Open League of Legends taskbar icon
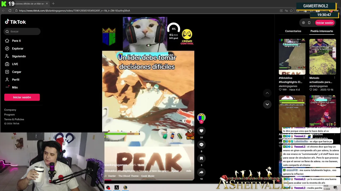 (125, 188)
